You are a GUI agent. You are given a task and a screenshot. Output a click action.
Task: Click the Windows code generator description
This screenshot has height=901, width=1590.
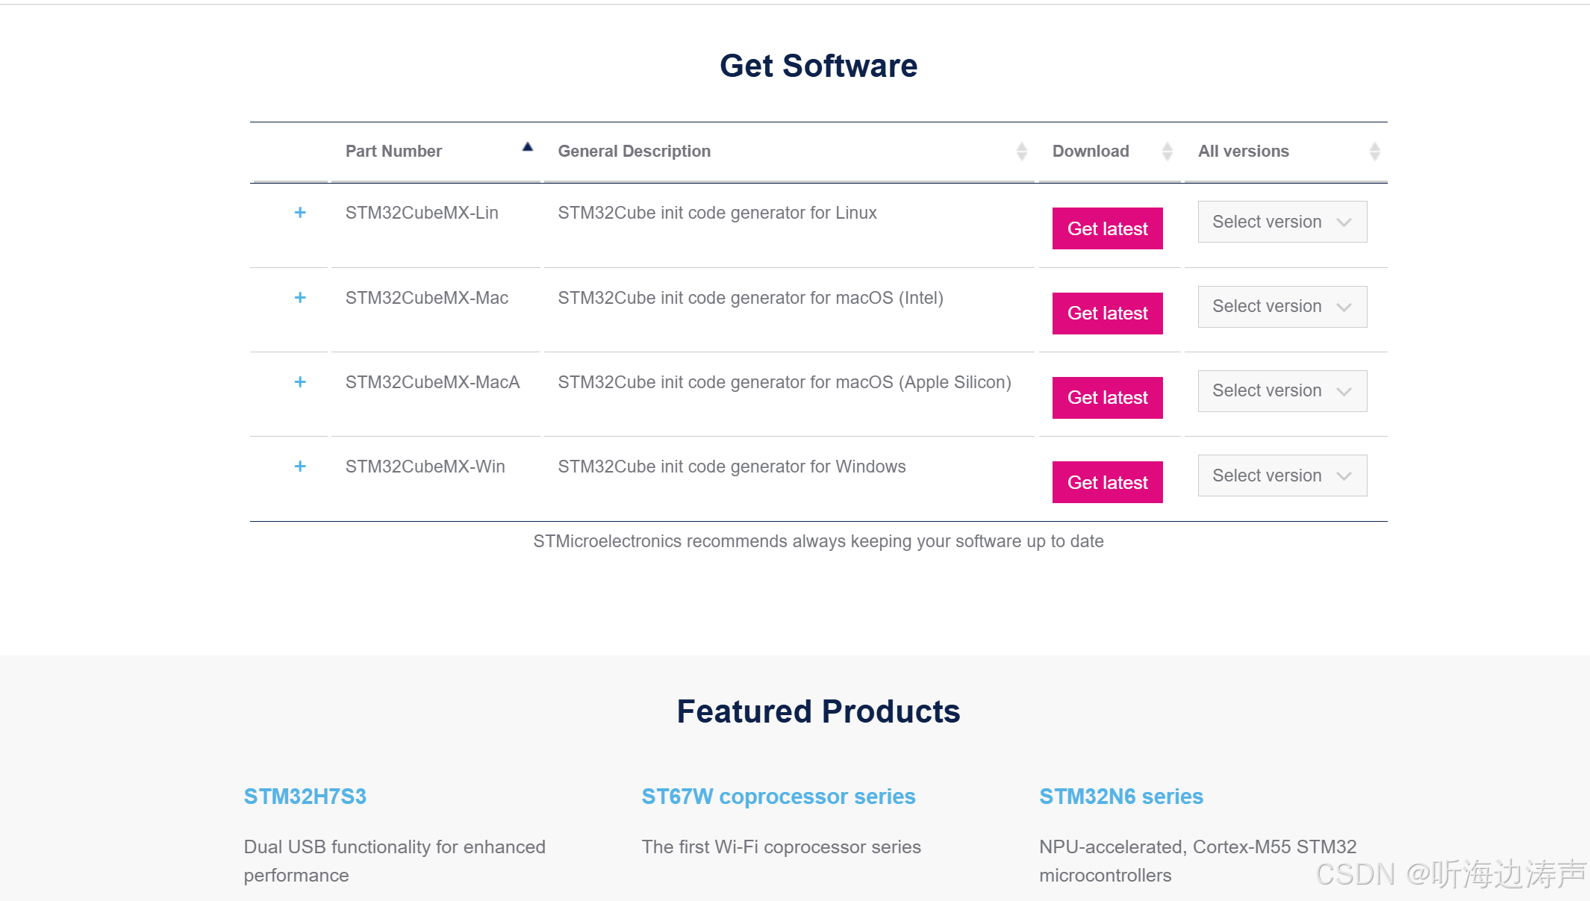pyautogui.click(x=732, y=467)
